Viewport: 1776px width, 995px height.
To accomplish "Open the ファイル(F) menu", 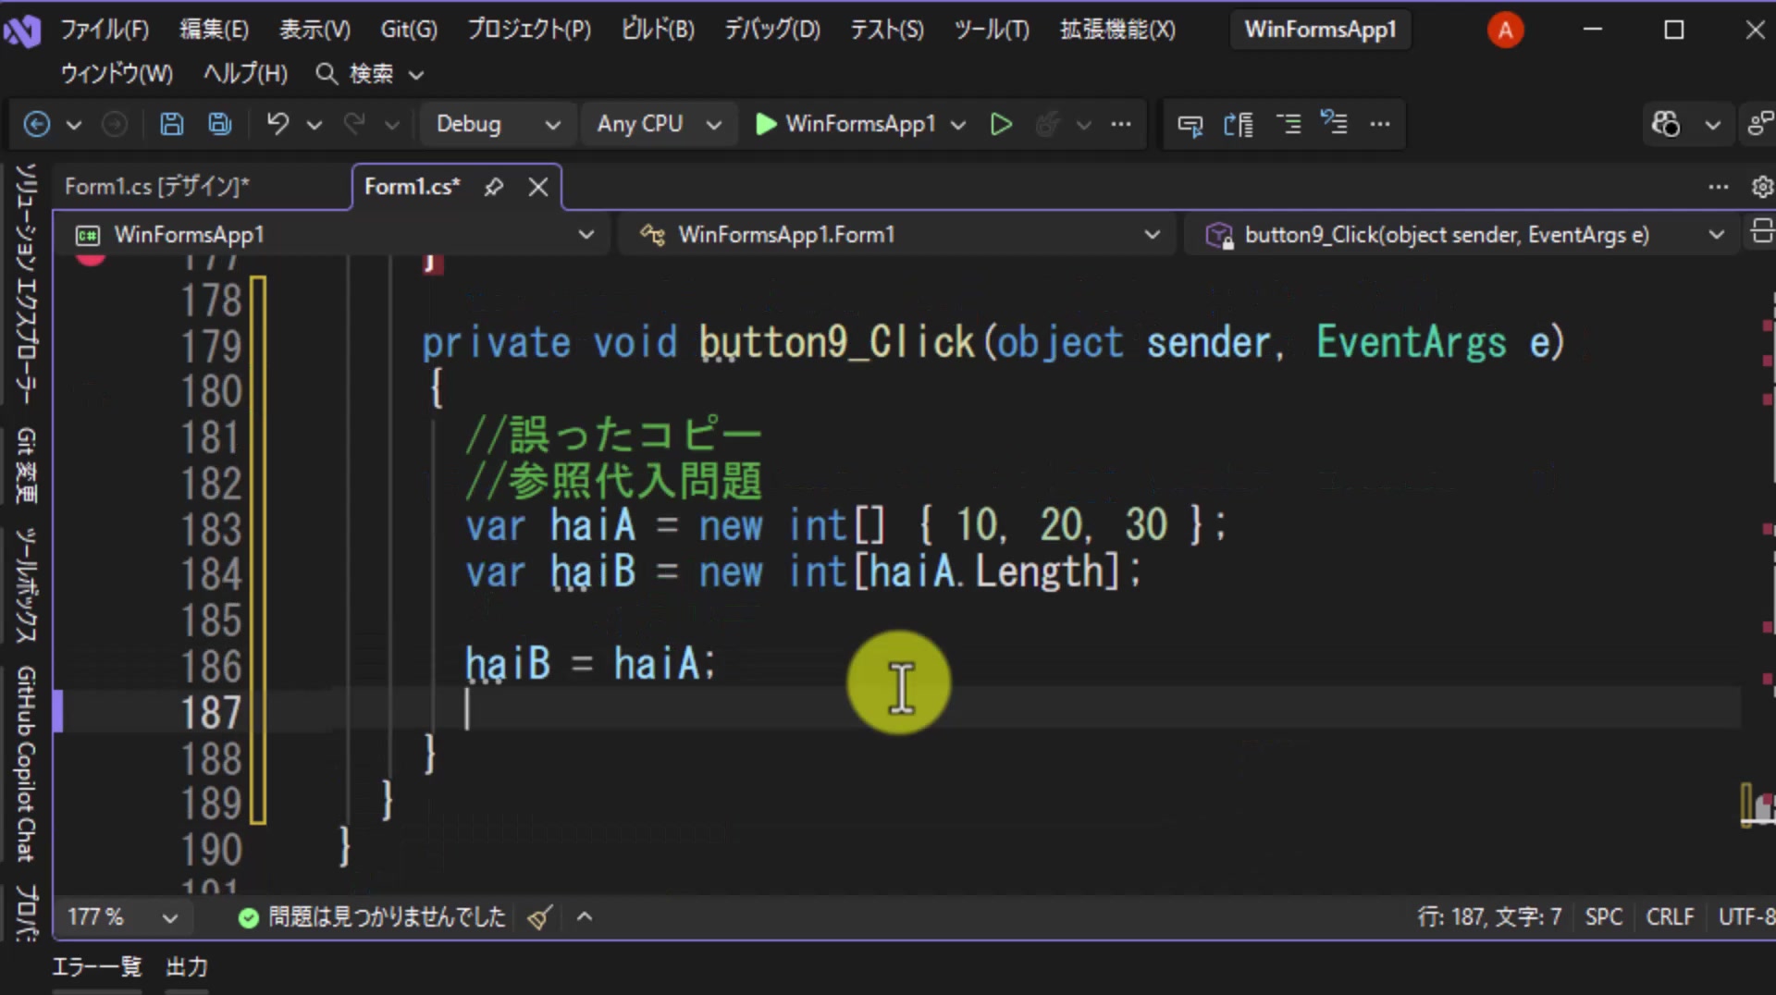I will [x=105, y=30].
